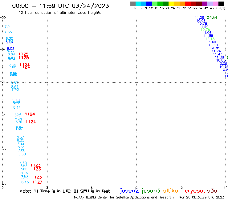Select the 'jason3' satellite legend label
Image resolution: width=228 pixels, height=200 pixels.
coord(151,191)
